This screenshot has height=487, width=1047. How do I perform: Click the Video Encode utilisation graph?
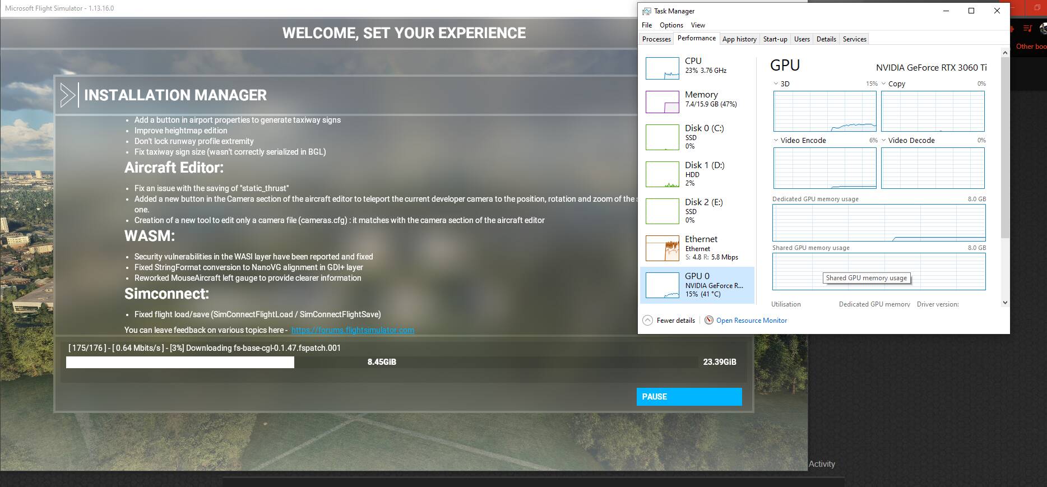point(824,168)
